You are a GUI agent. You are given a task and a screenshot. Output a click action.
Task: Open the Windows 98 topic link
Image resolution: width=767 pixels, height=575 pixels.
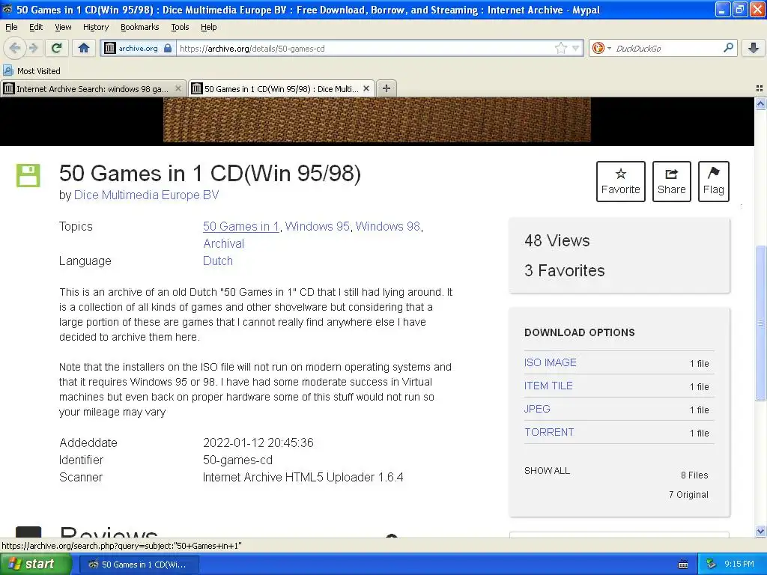(387, 226)
